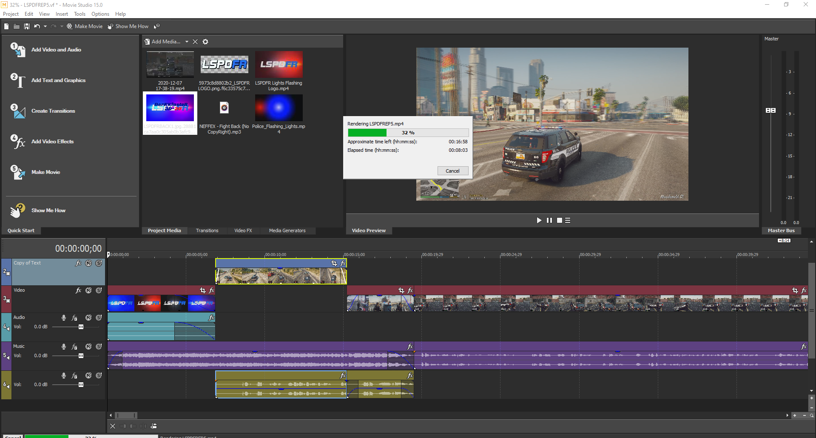This screenshot has width=816, height=438.
Task: Expand the Undo history dropdown arrow
Action: [45, 26]
